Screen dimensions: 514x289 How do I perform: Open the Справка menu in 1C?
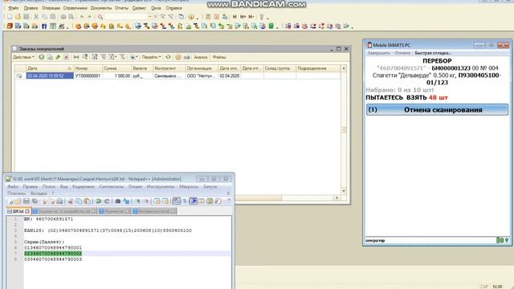pos(173,8)
